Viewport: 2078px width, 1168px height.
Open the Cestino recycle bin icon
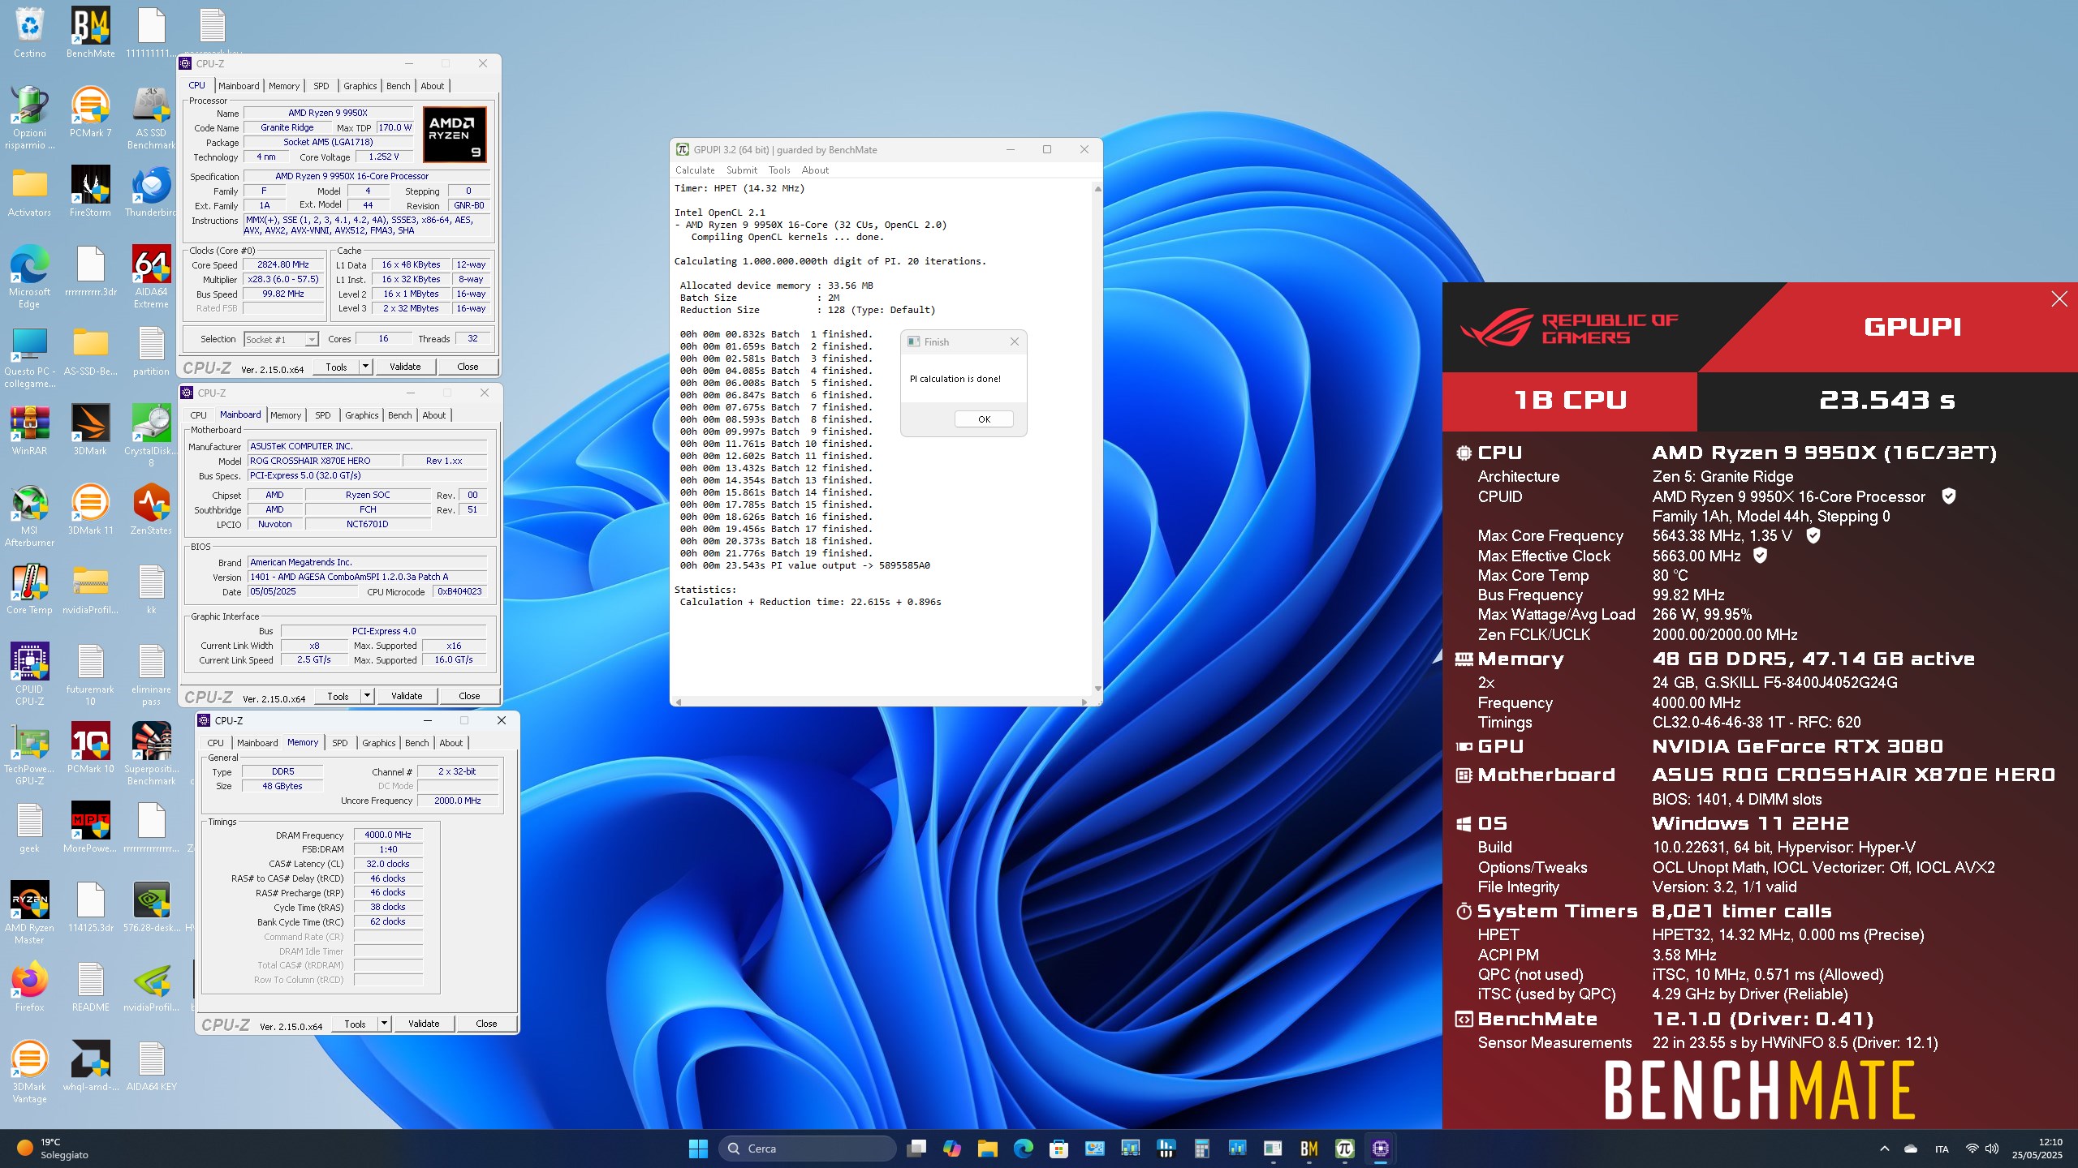(x=29, y=32)
